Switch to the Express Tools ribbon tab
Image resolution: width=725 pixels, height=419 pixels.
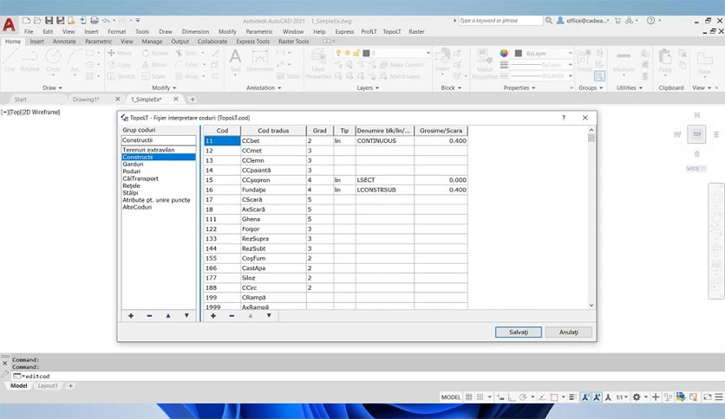click(253, 41)
